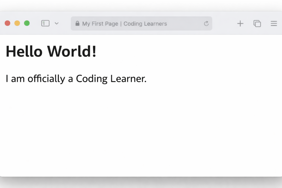282x188 pixels.
Task: Click 'My First Page' in the address bar
Action: point(100,24)
